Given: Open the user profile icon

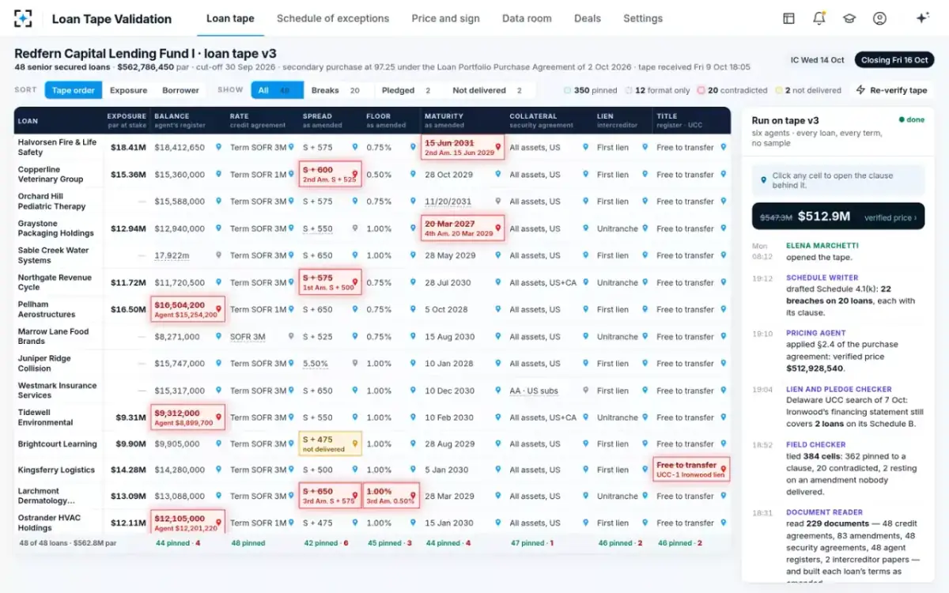Looking at the screenshot, I should [879, 18].
